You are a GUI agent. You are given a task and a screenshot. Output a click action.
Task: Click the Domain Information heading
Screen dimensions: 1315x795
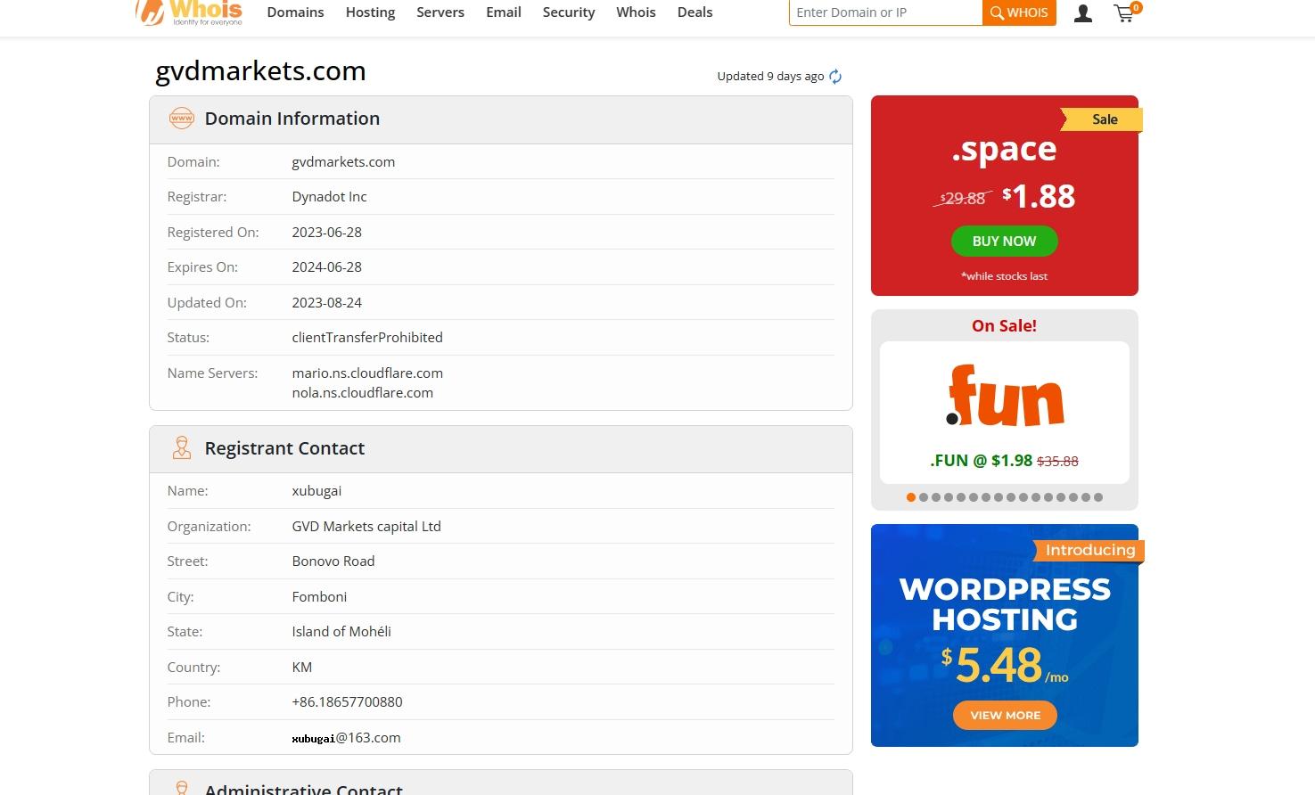(x=292, y=119)
